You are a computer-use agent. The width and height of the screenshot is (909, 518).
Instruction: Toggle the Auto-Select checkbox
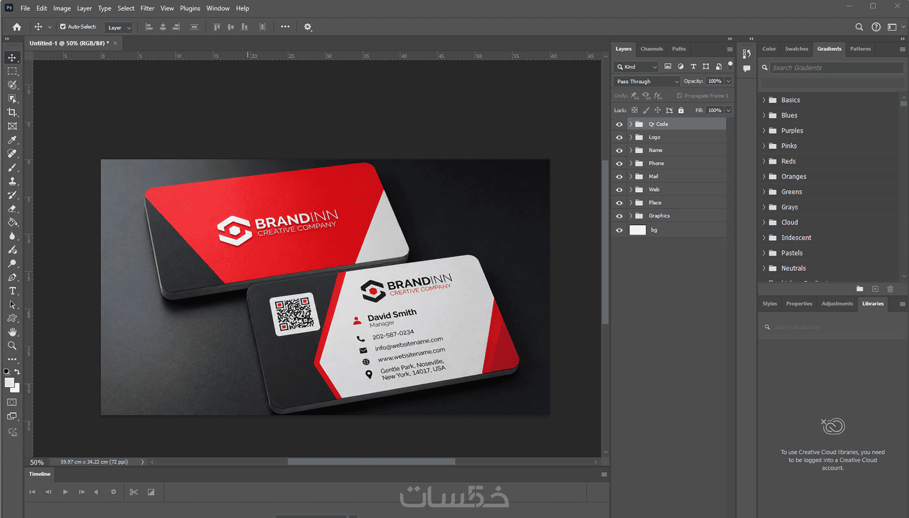(63, 27)
